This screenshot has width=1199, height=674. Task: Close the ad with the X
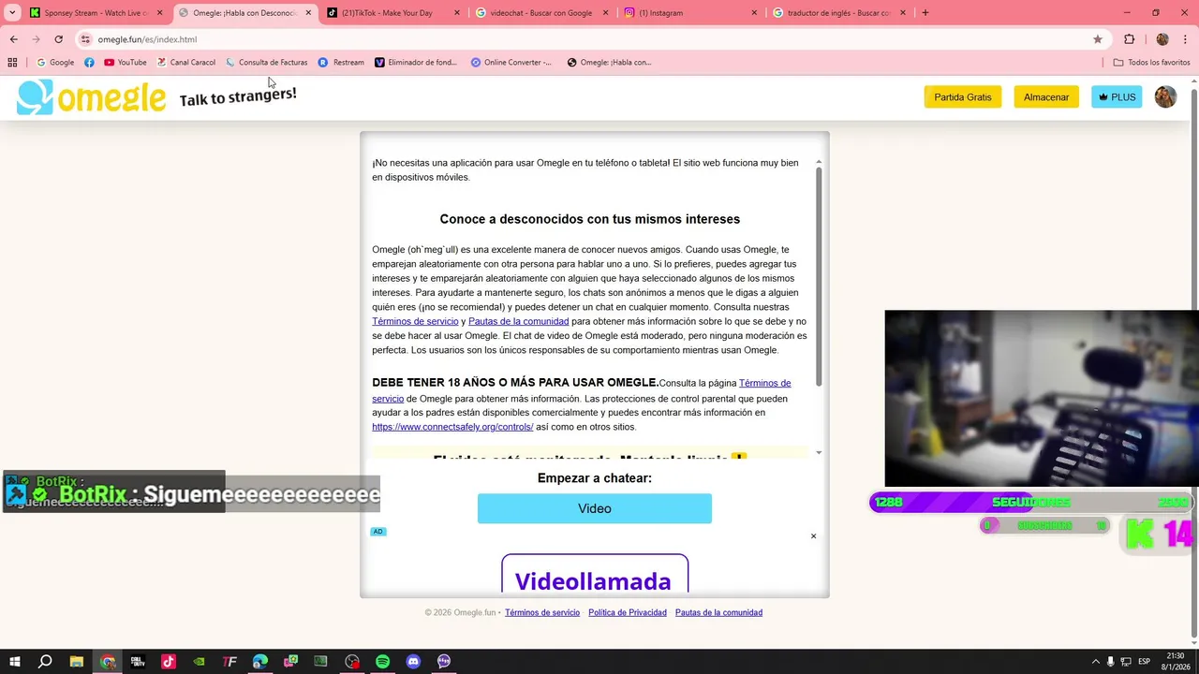click(x=813, y=536)
